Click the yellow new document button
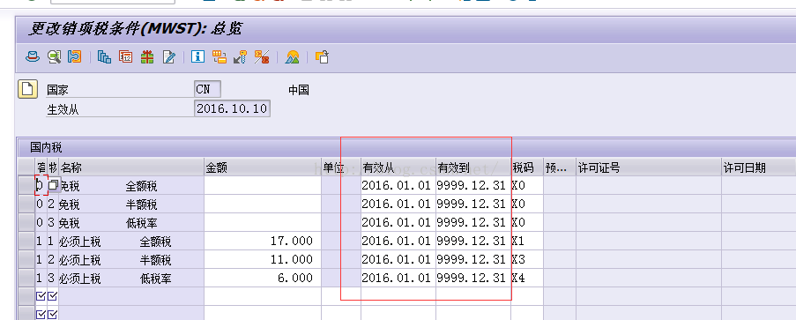 pos(27,89)
